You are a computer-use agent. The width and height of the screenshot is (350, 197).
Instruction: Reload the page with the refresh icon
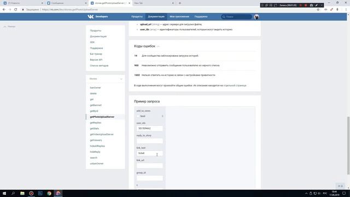16,10
